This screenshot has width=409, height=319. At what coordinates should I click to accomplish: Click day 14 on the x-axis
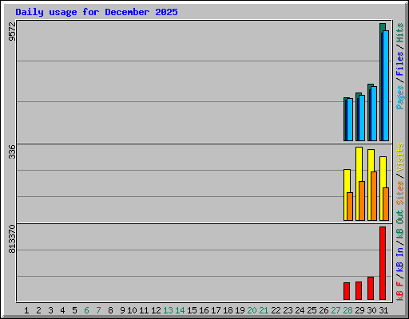click(x=180, y=310)
